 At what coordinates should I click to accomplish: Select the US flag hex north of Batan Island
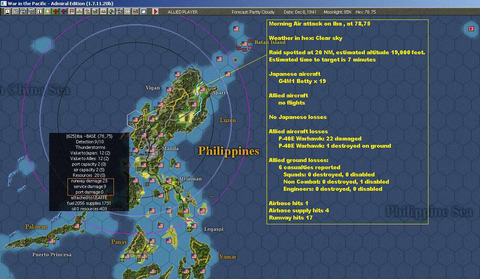pos(236,29)
